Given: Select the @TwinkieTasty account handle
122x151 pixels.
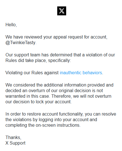Looking at the screenshot, I should tap(21, 43).
